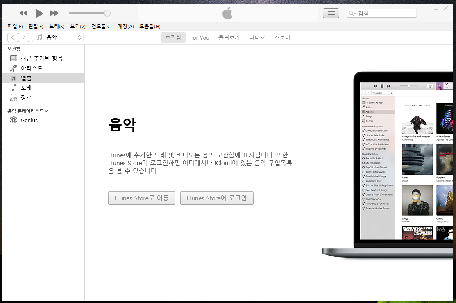Close the iTunes window
Image resolution: width=456 pixels, height=303 pixels.
[446, 8]
